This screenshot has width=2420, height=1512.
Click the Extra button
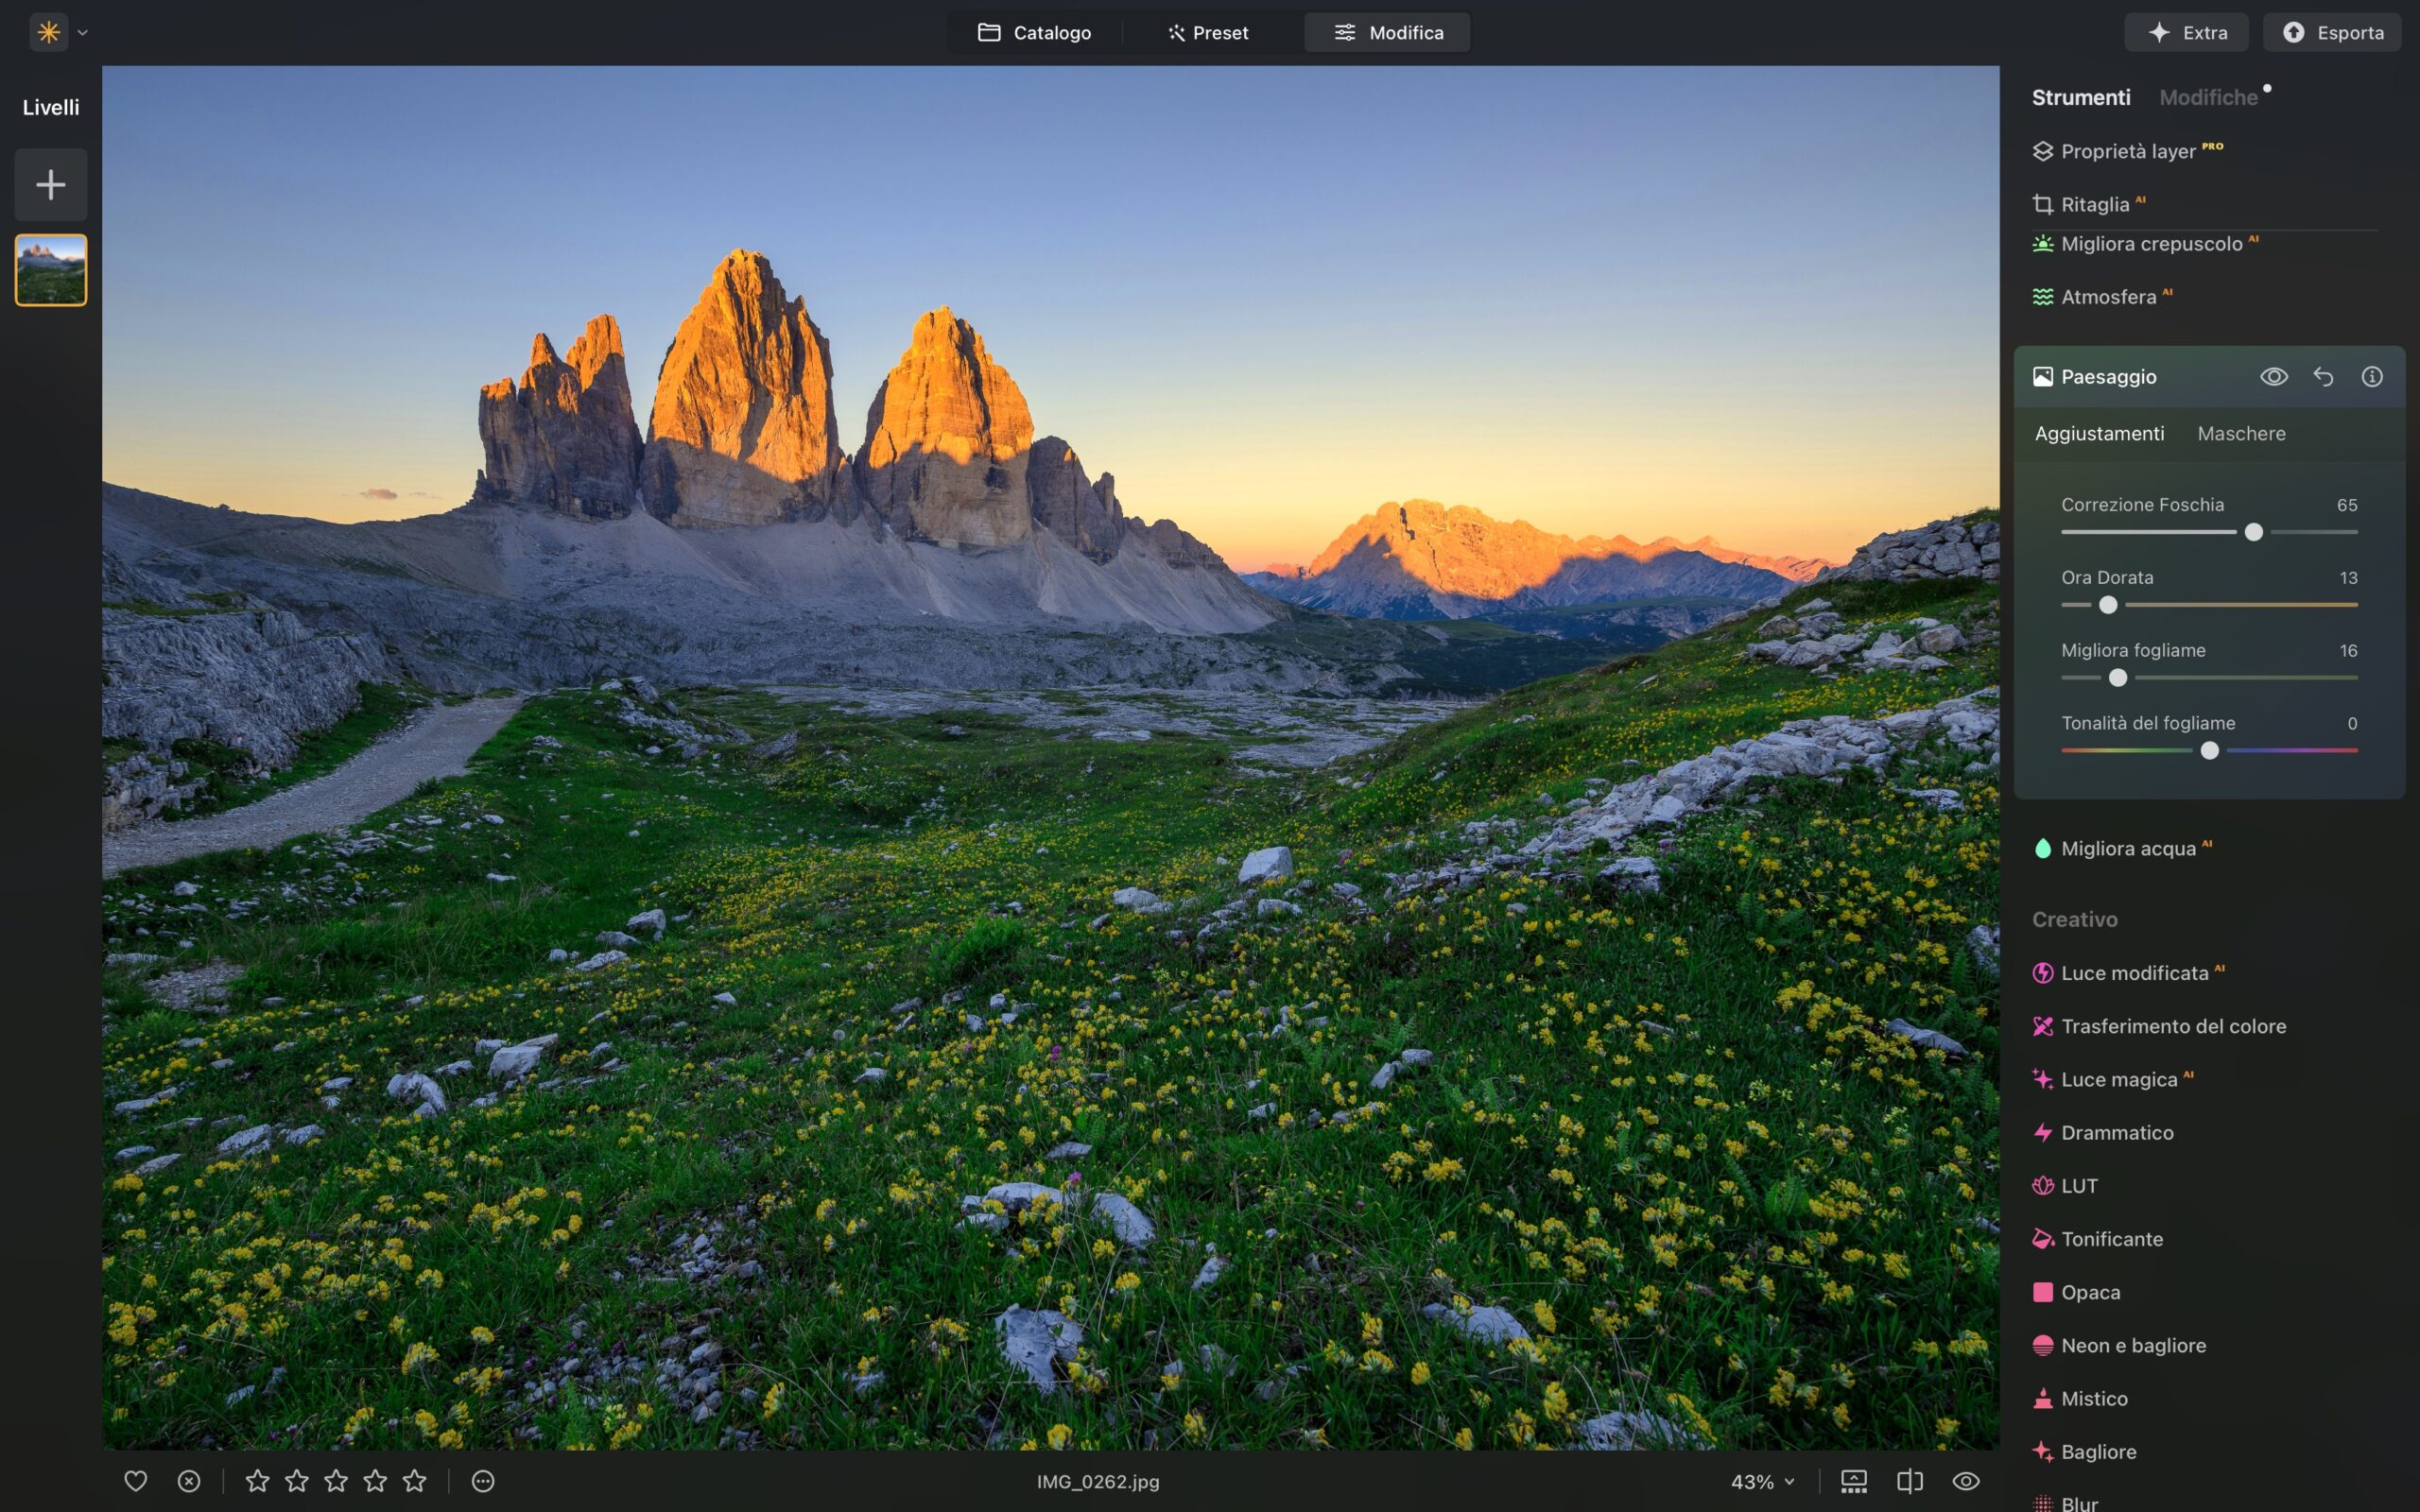[x=2186, y=33]
